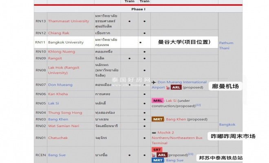Click the brown MRT badge in Bang Khen row
Image resolution: width=269 pixels, height=163 pixels.
pyautogui.click(x=158, y=119)
